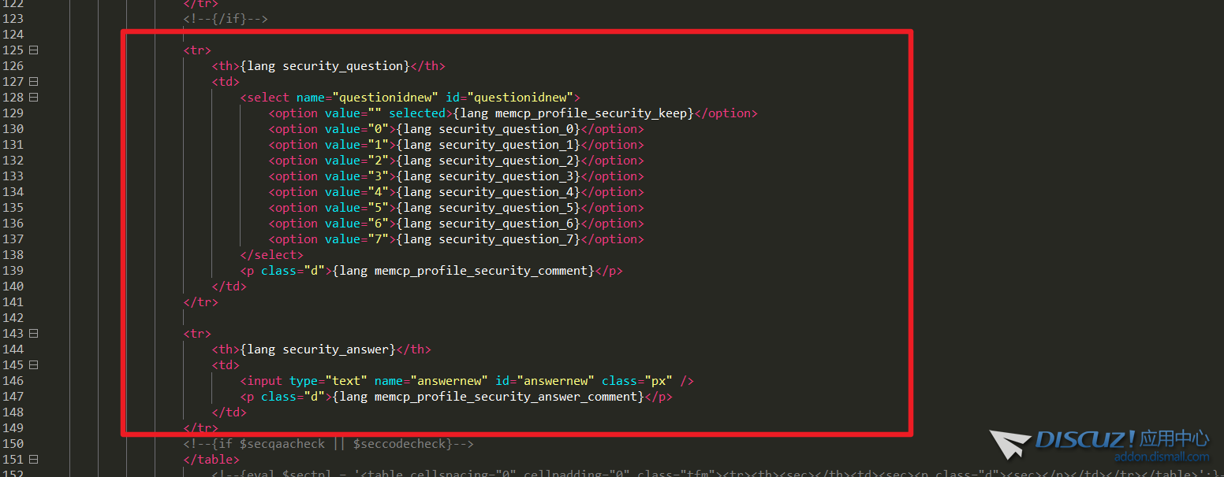Collapse the fold marker at line 125
Viewport: 1224px width, 477px height.
pyautogui.click(x=33, y=50)
